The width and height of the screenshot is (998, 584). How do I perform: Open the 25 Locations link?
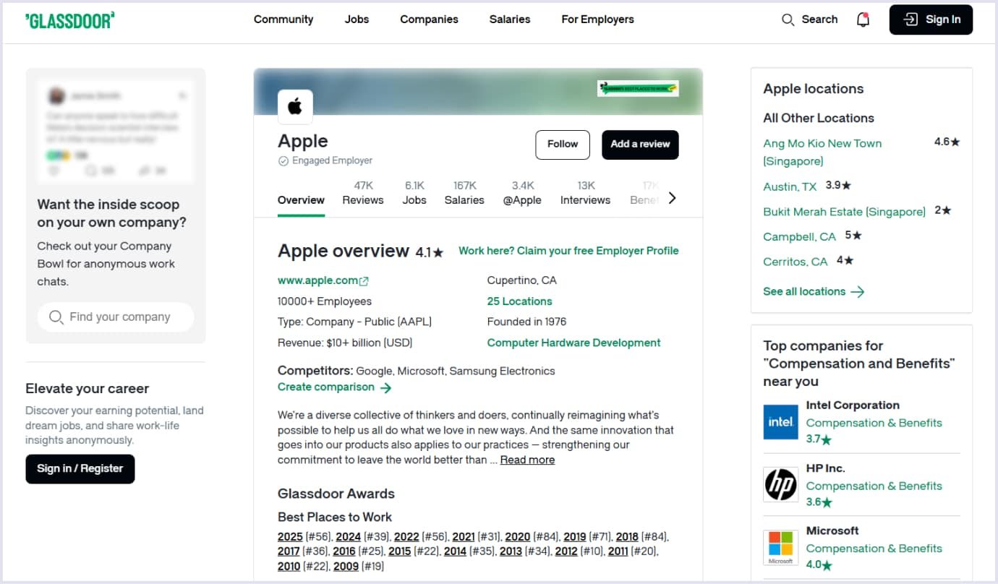[x=519, y=301]
